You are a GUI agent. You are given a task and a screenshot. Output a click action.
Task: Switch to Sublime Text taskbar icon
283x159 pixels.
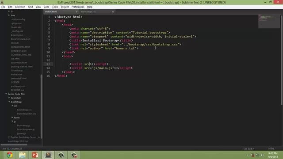(48, 155)
